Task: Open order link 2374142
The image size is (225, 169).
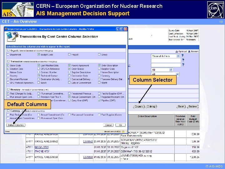Action: [x=88, y=141]
